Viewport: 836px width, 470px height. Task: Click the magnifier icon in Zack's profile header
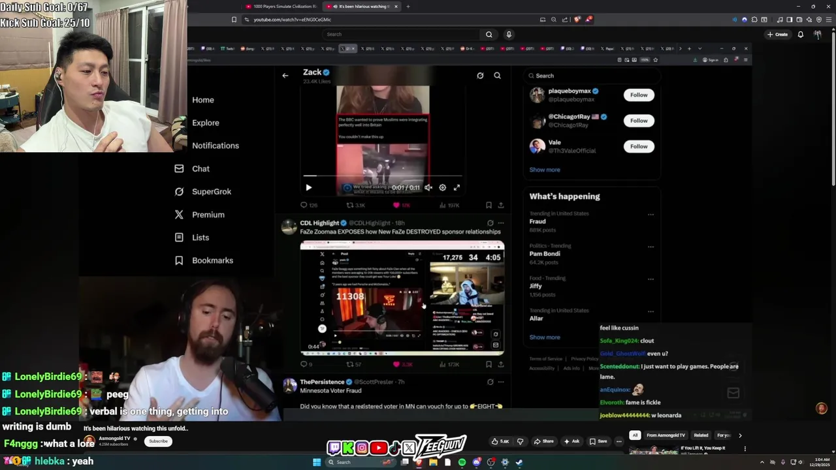point(497,76)
